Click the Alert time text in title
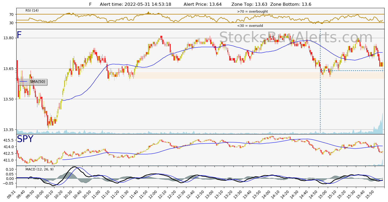The height and width of the screenshot is (202, 388). click(135, 4)
